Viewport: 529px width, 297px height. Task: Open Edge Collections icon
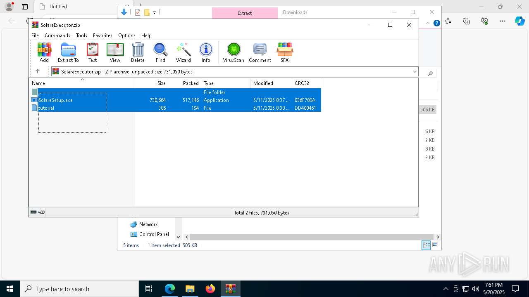click(466, 21)
